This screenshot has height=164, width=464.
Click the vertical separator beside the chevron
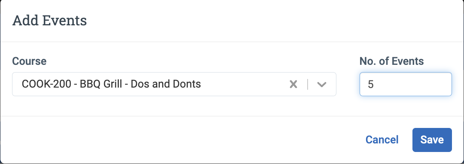coord(308,85)
